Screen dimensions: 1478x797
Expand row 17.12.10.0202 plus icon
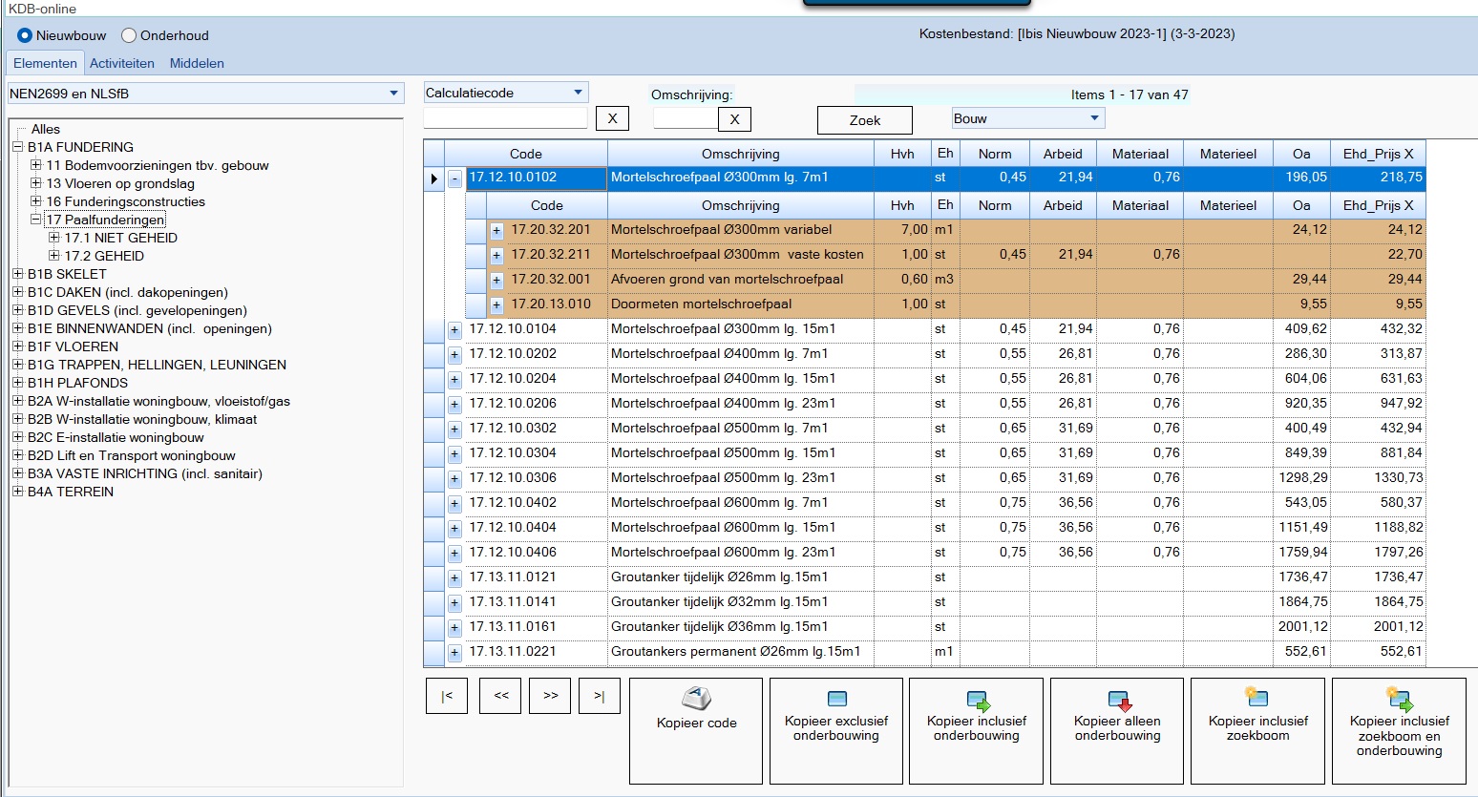pyautogui.click(x=454, y=355)
